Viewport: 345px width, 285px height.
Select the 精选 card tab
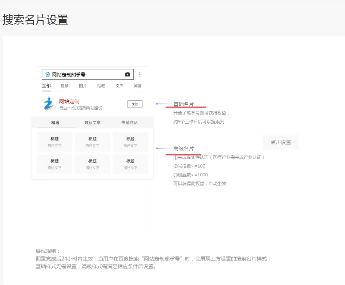coord(55,123)
